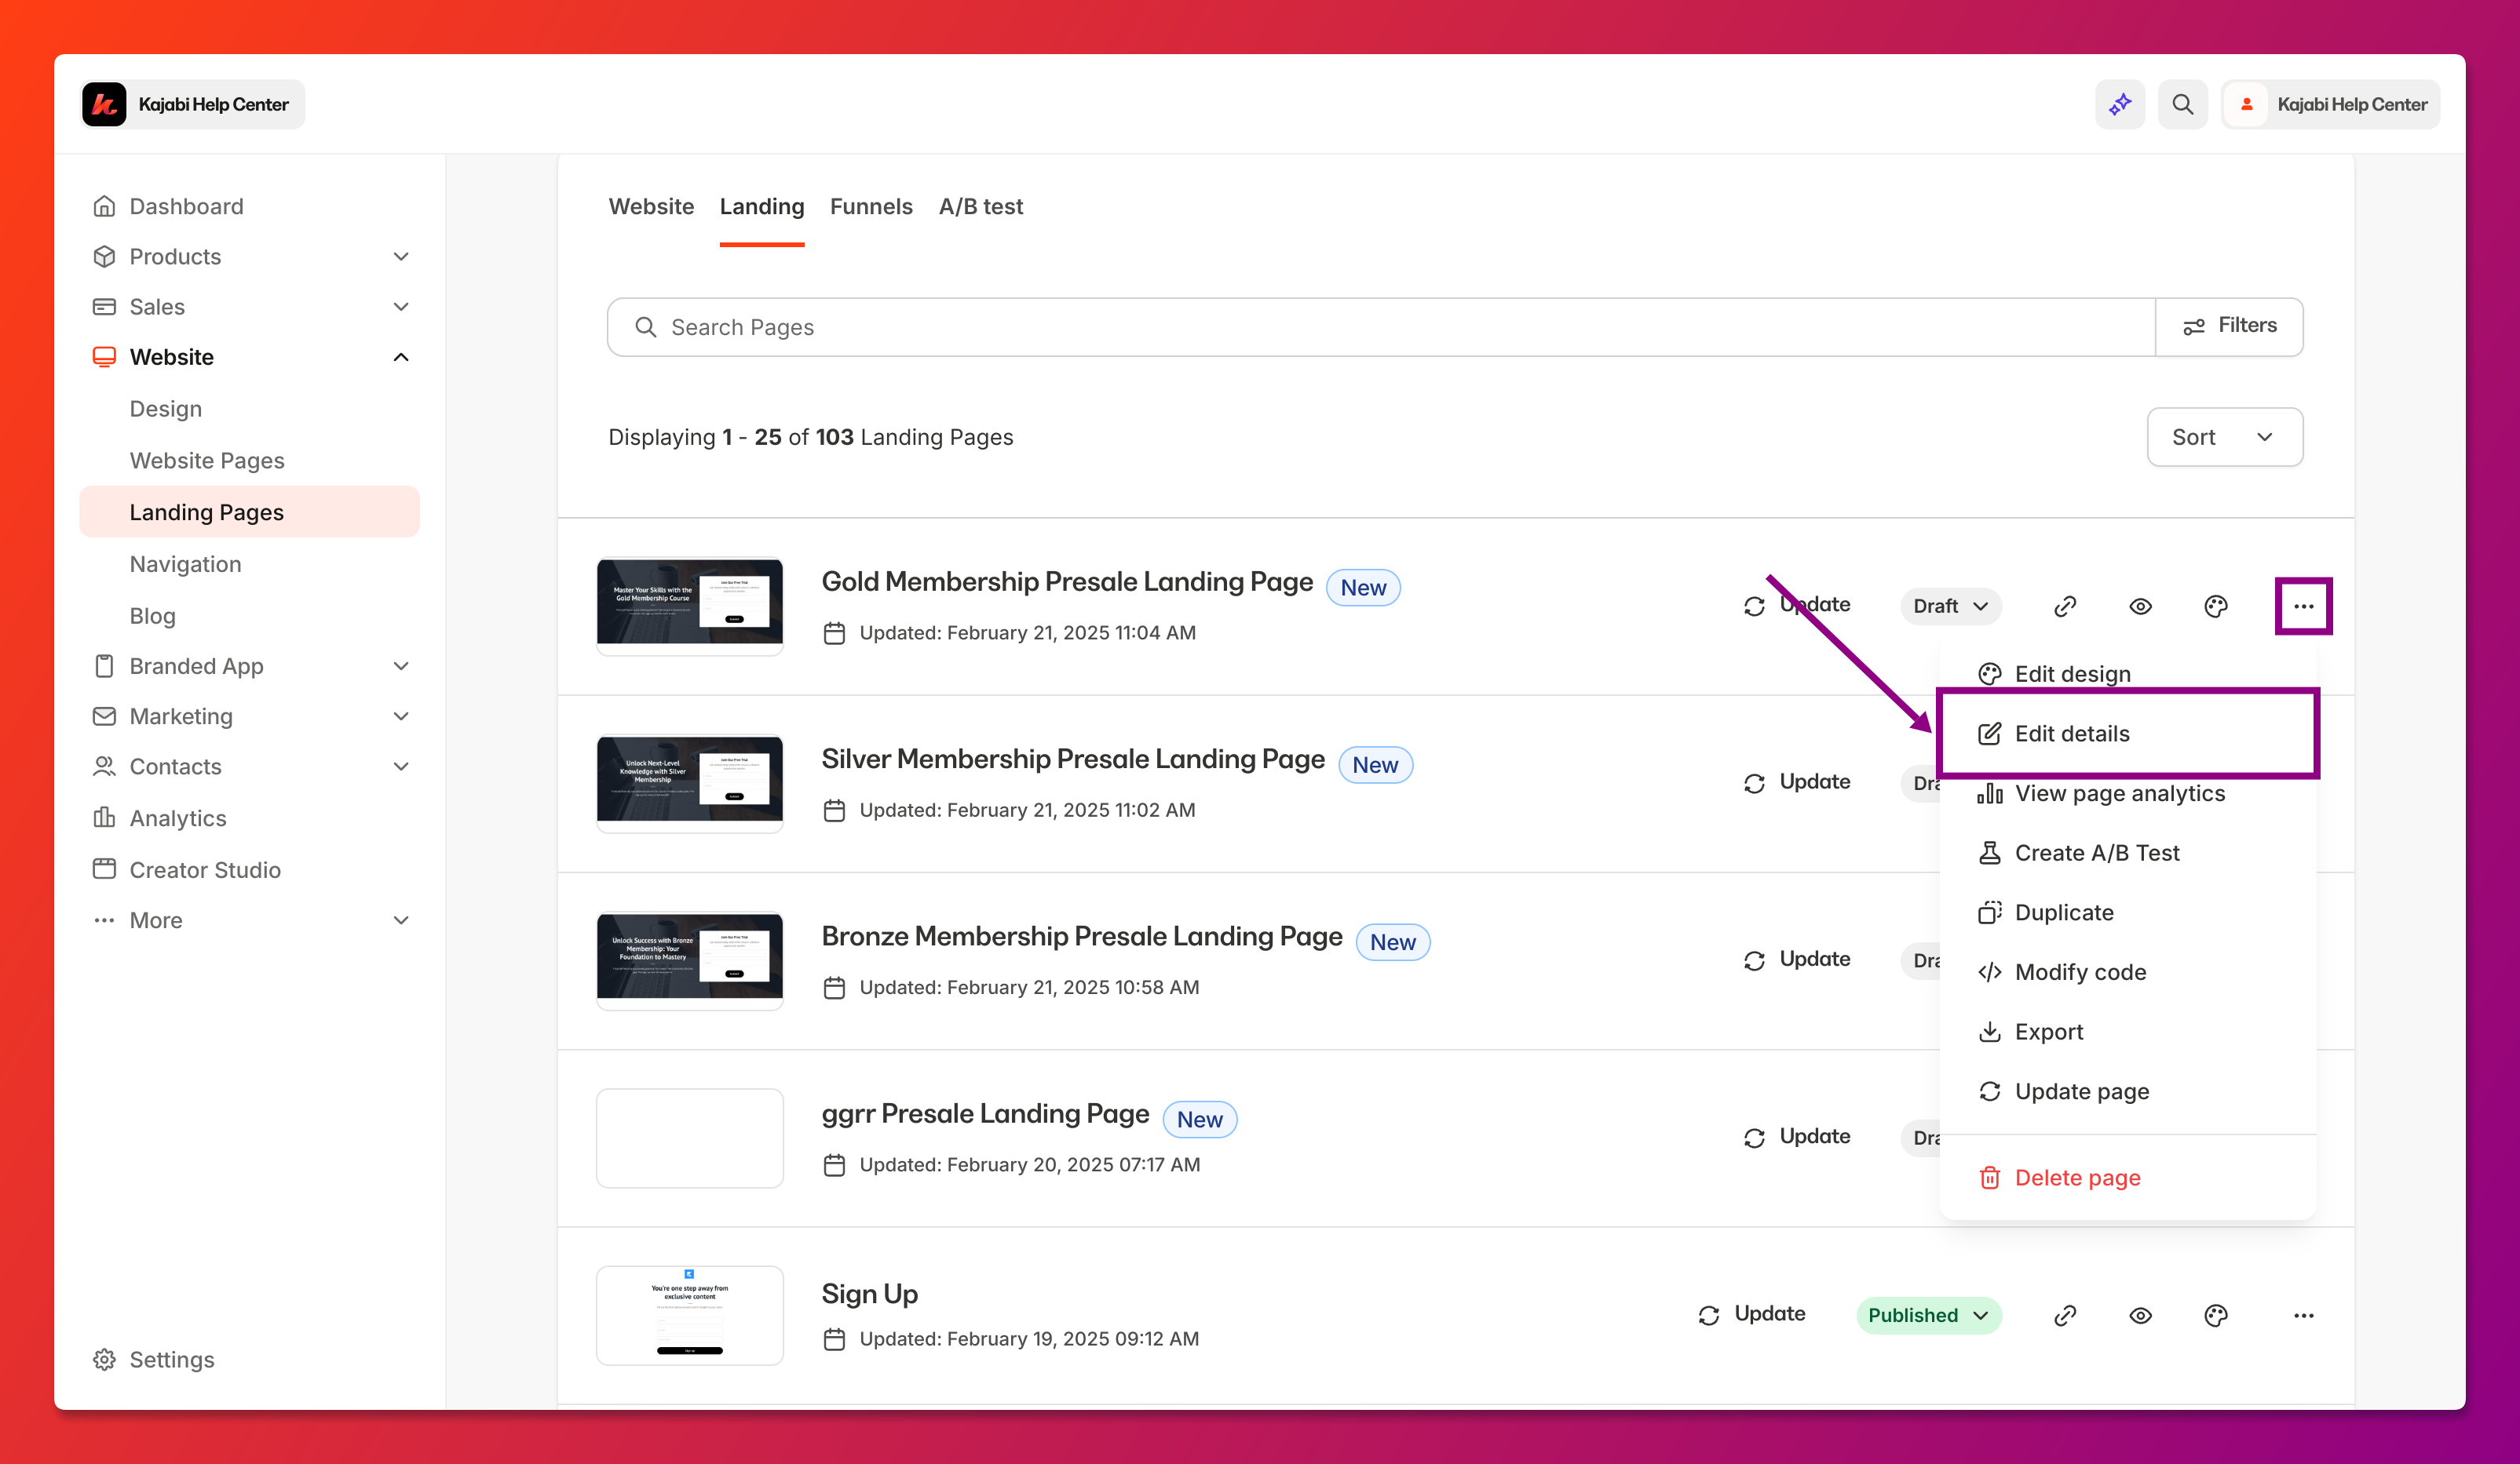2520x1464 pixels.
Task: Copy link icon for Sign Up page
Action: [x=2065, y=1315]
